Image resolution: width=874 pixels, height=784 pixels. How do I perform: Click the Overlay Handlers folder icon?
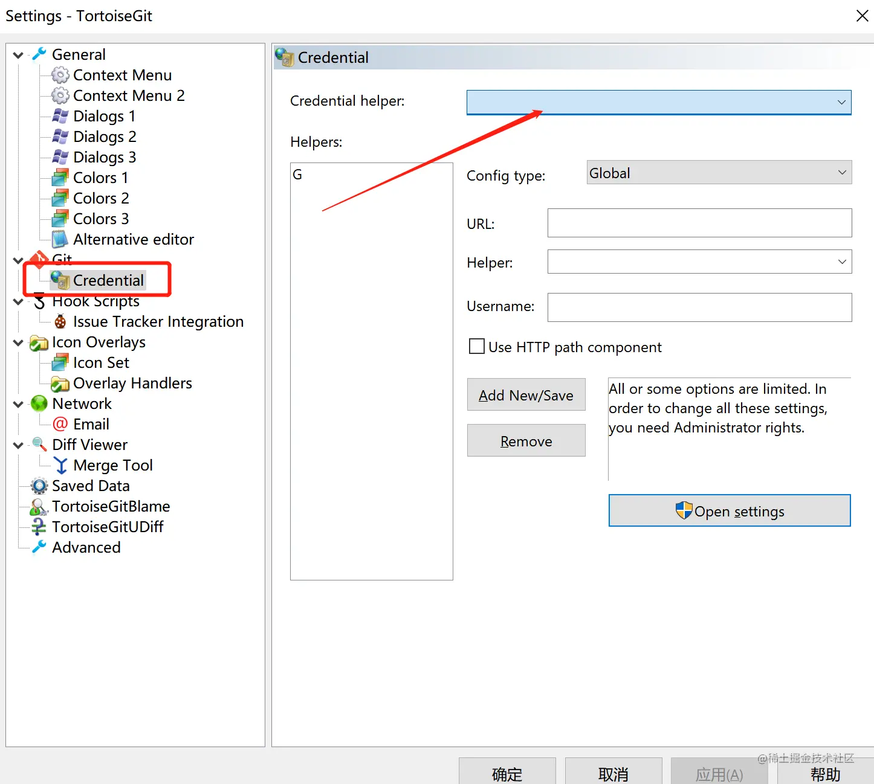coord(60,384)
